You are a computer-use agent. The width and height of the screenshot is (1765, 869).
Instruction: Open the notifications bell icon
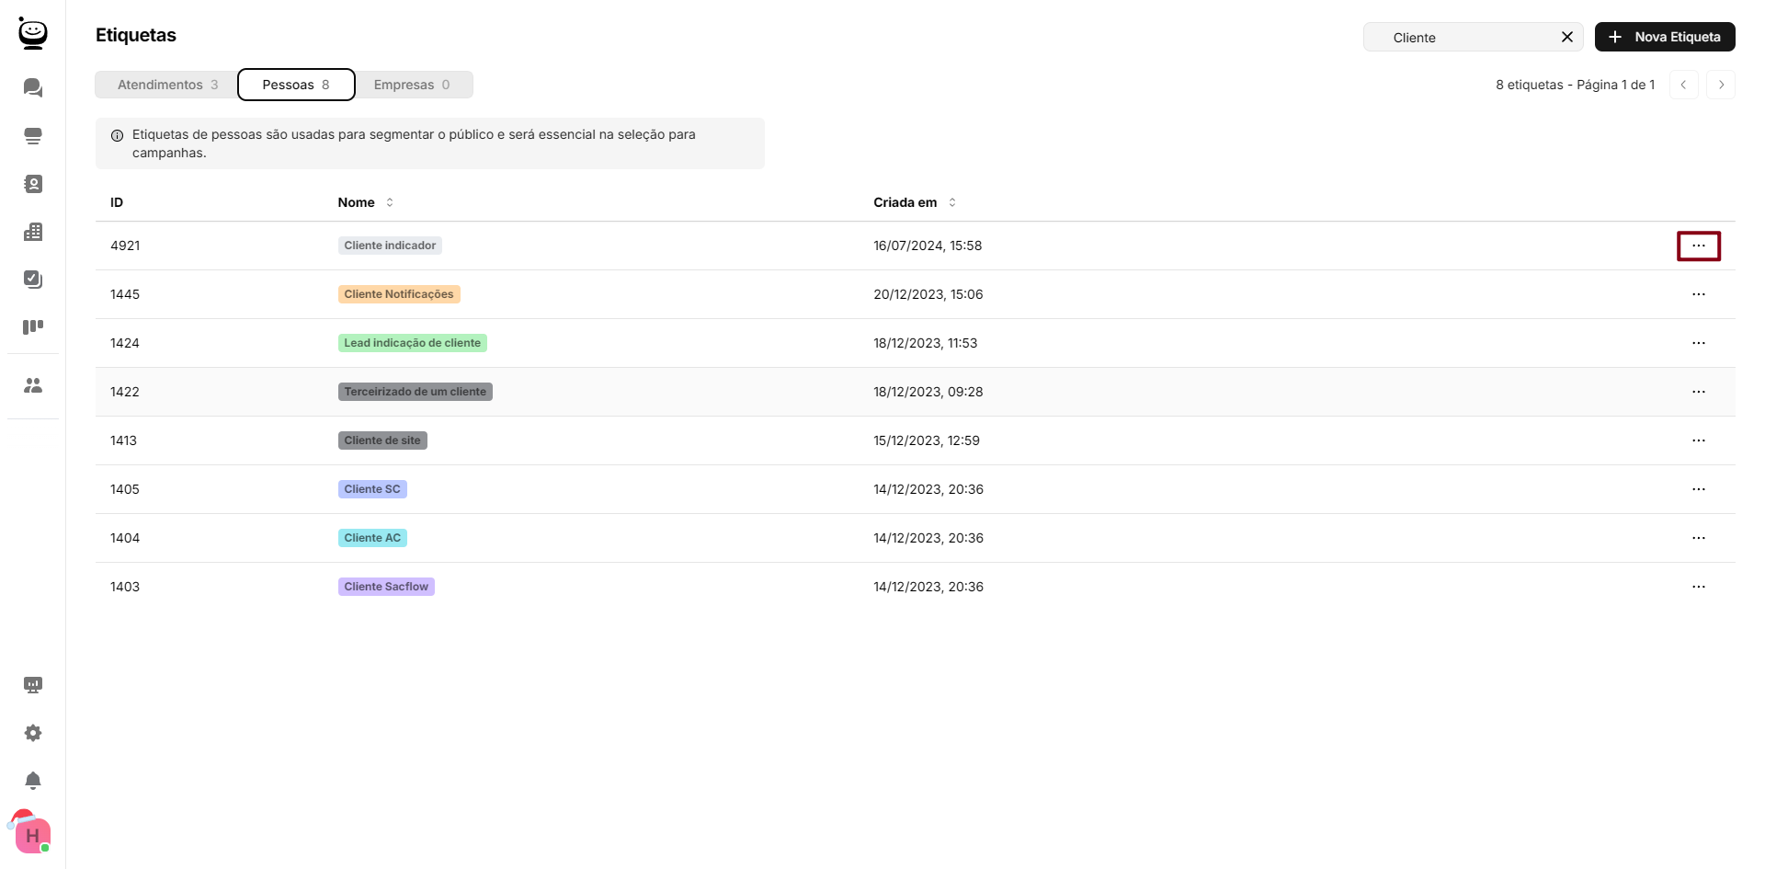coord(33,781)
